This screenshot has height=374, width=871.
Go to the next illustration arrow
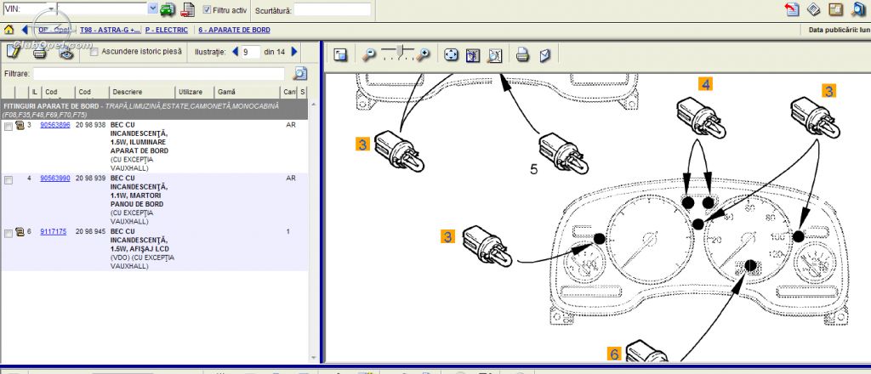click(294, 52)
